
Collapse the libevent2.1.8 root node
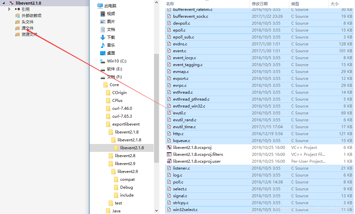(3, 3)
